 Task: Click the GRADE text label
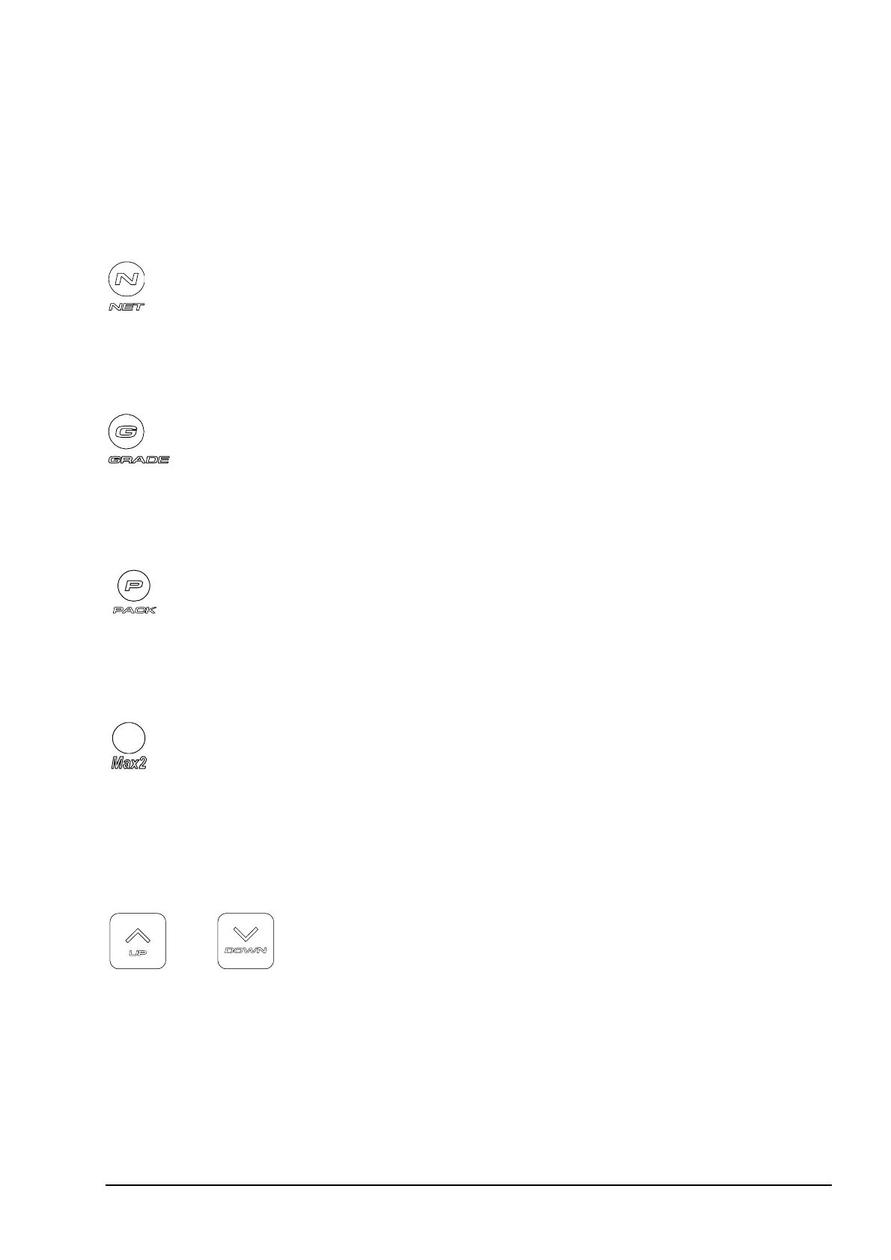pyautogui.click(x=139, y=459)
